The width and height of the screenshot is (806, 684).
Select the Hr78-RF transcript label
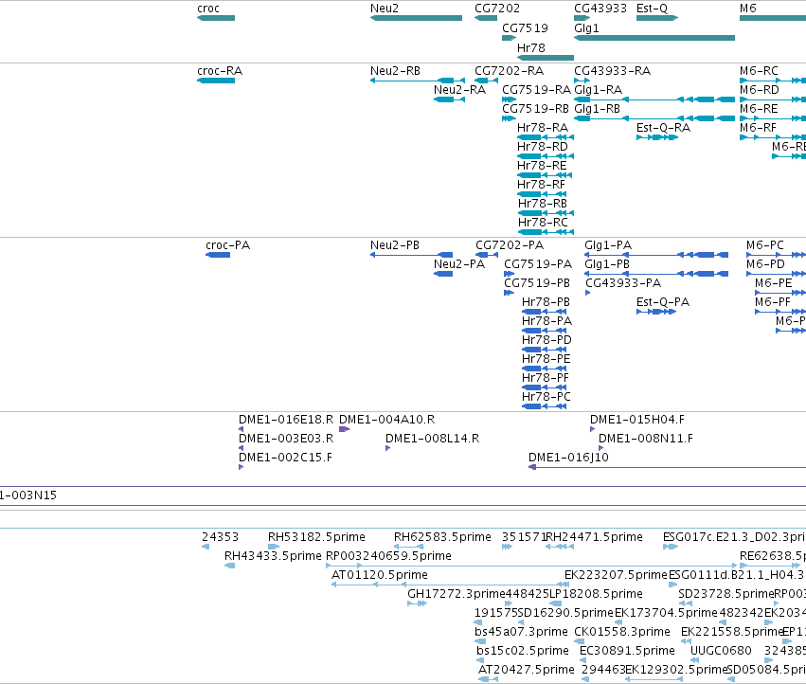pyautogui.click(x=541, y=184)
